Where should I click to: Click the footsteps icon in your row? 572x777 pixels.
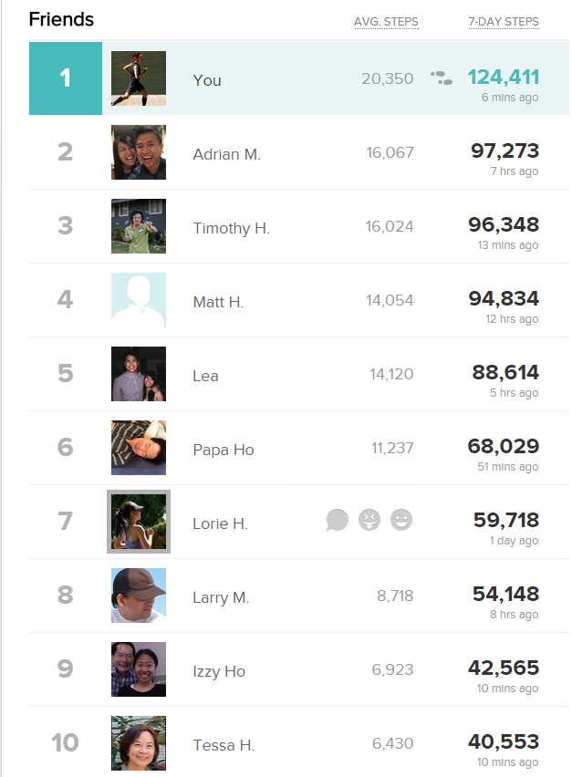pyautogui.click(x=442, y=78)
